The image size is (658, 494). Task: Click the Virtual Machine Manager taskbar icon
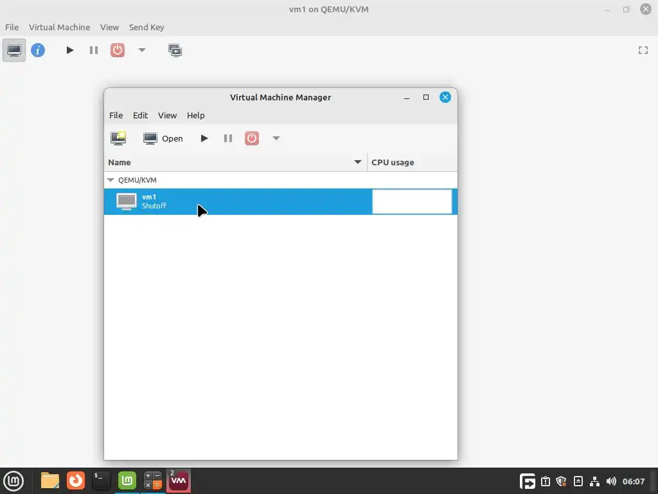pyautogui.click(x=179, y=480)
